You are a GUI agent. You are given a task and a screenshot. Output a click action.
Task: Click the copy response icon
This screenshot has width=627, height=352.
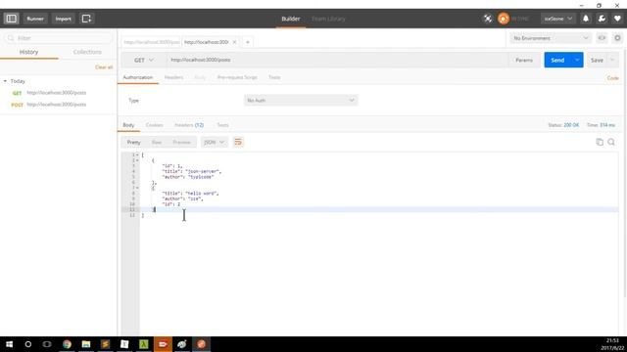click(600, 142)
